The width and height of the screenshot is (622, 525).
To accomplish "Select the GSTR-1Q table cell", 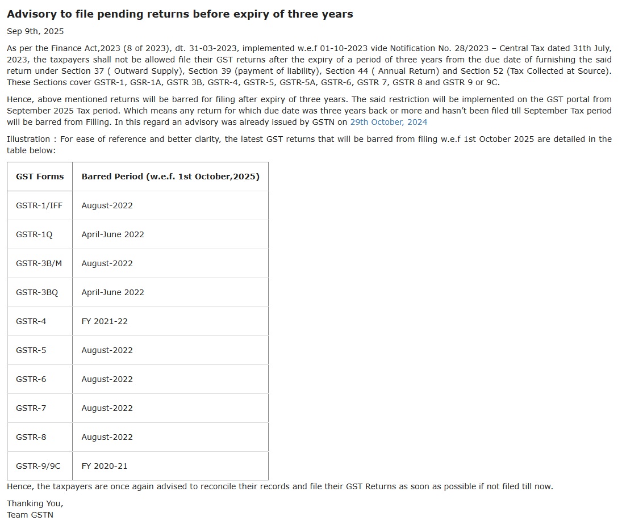I will pos(34,234).
